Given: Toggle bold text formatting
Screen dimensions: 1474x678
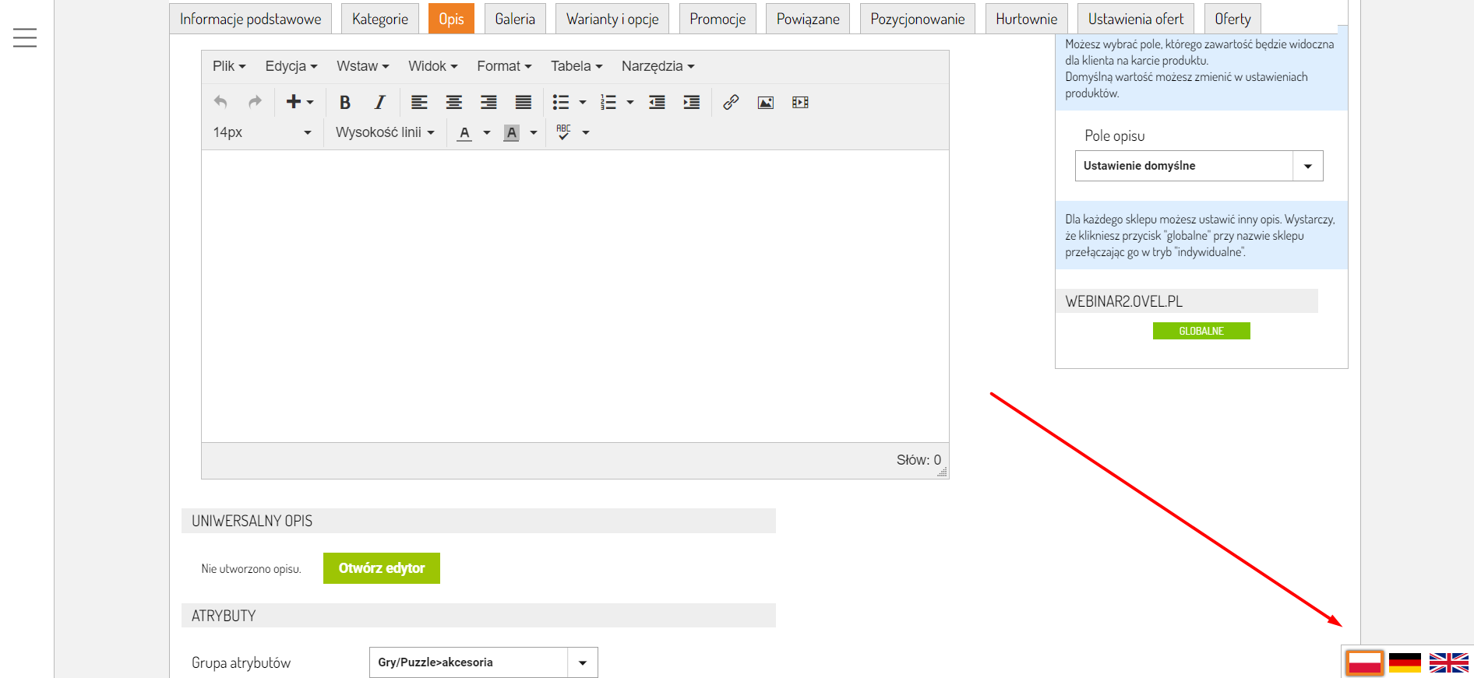Looking at the screenshot, I should point(345,102).
